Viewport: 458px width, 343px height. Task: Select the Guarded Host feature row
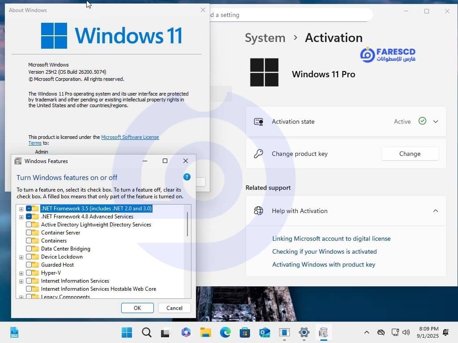coord(57,264)
